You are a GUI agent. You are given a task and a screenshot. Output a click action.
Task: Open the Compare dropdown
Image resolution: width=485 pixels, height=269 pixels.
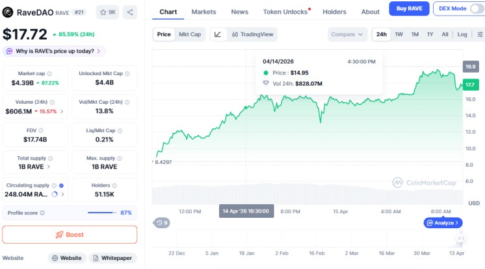(x=347, y=34)
